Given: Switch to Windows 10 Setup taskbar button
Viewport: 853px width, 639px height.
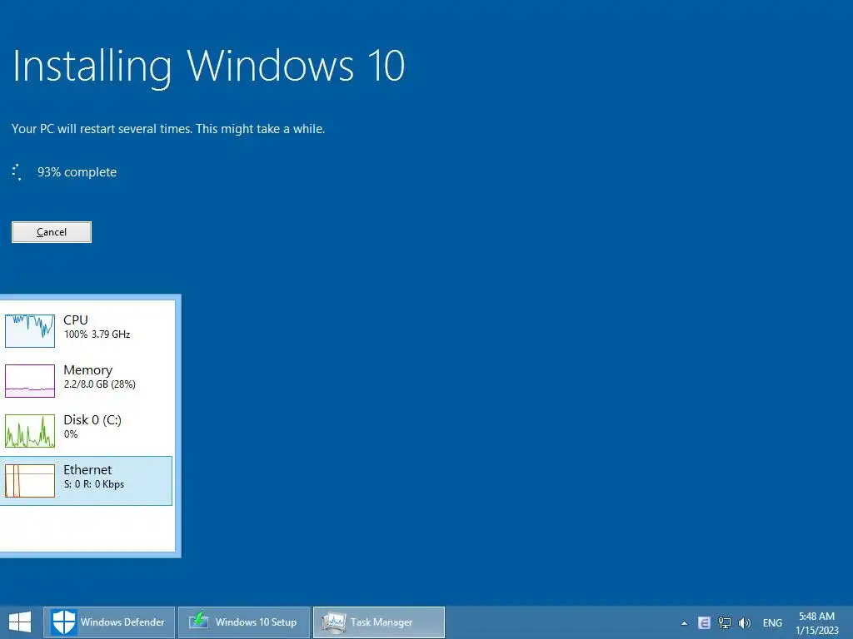Looking at the screenshot, I should 244,622.
